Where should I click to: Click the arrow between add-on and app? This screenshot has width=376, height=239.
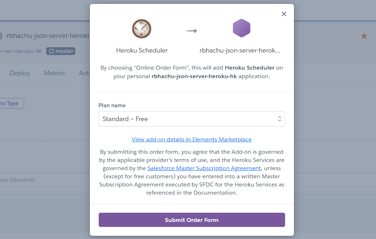[x=192, y=31]
